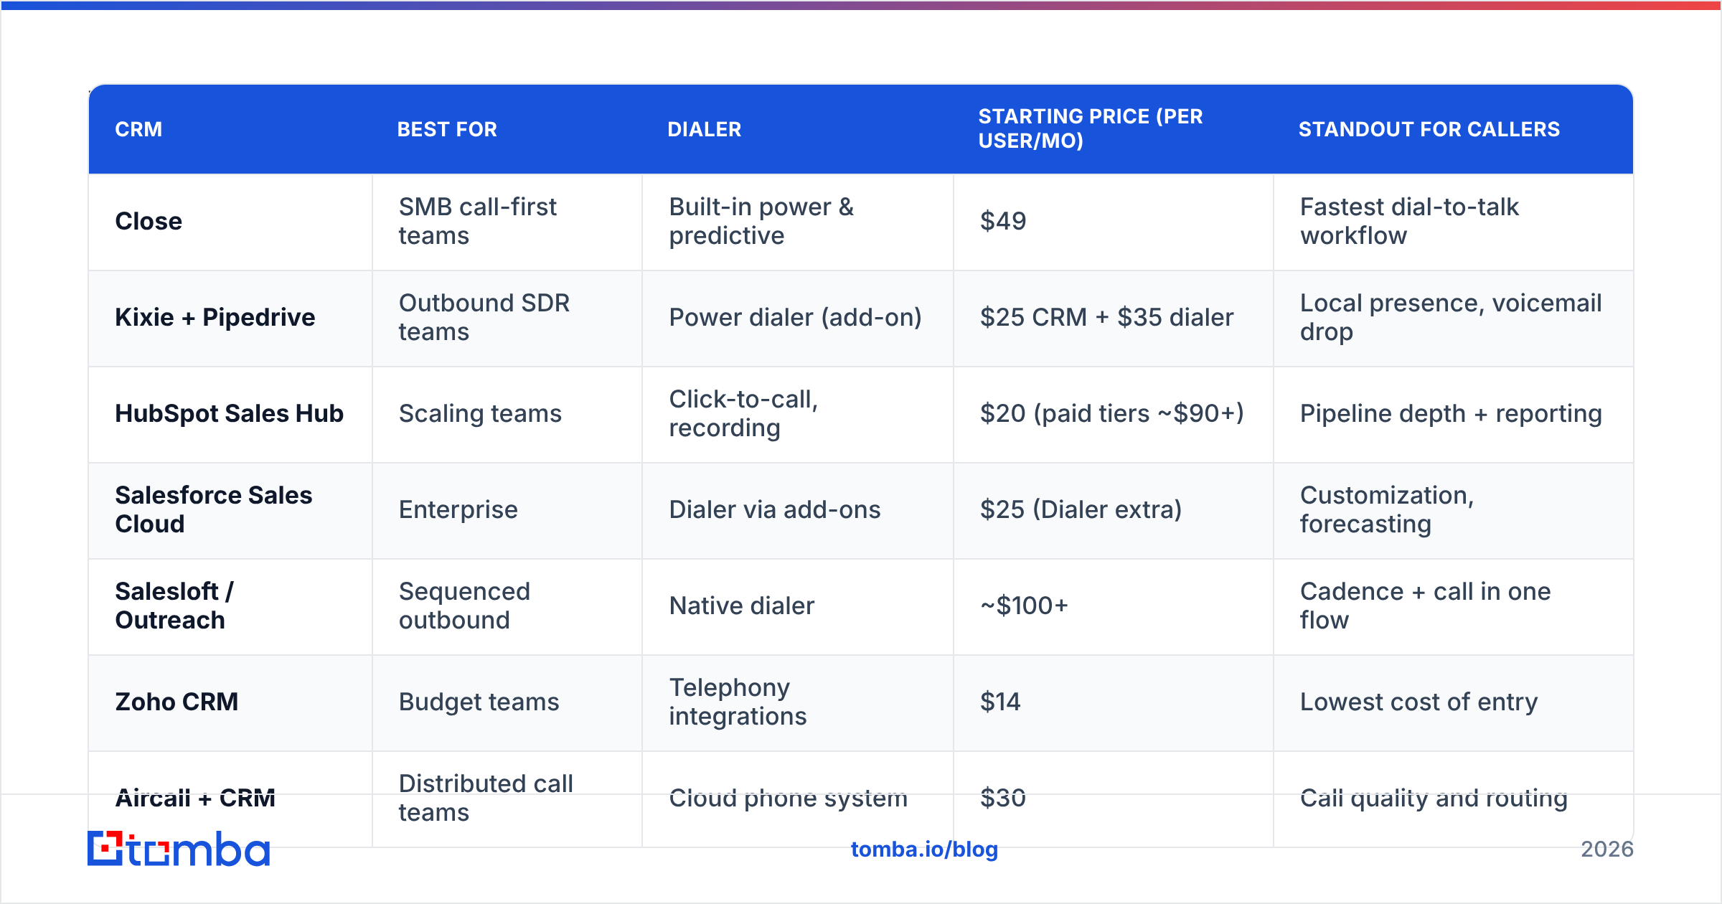Click the Tomba logo
Image resolution: width=1722 pixels, height=904 pixels.
tap(179, 849)
